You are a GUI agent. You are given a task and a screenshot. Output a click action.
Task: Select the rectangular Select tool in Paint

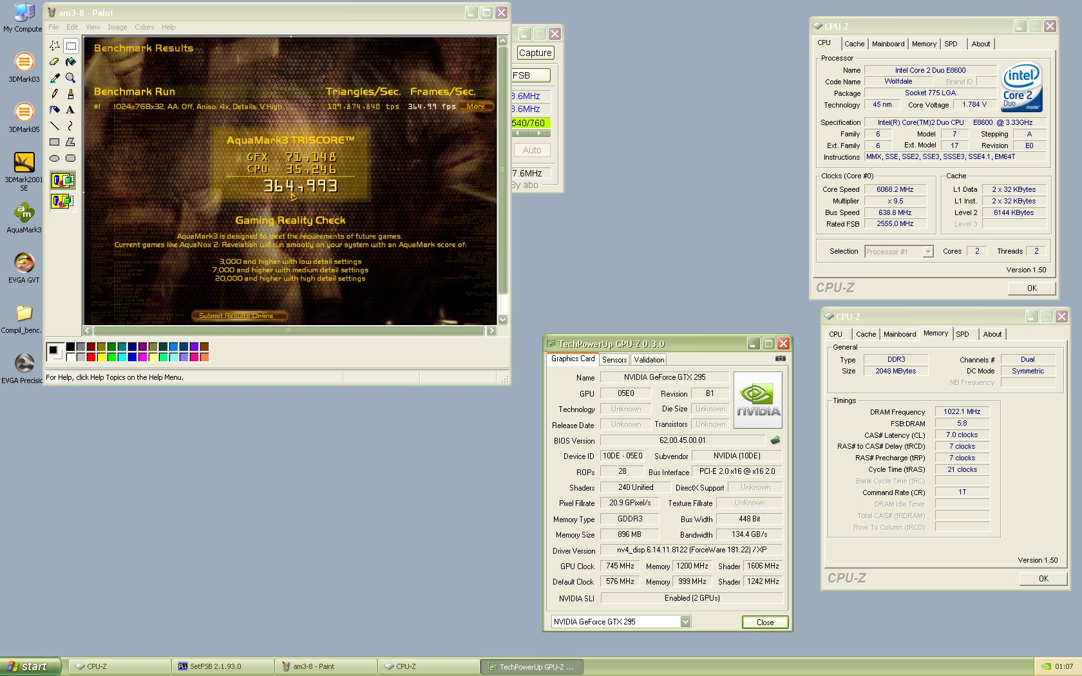pyautogui.click(x=71, y=46)
